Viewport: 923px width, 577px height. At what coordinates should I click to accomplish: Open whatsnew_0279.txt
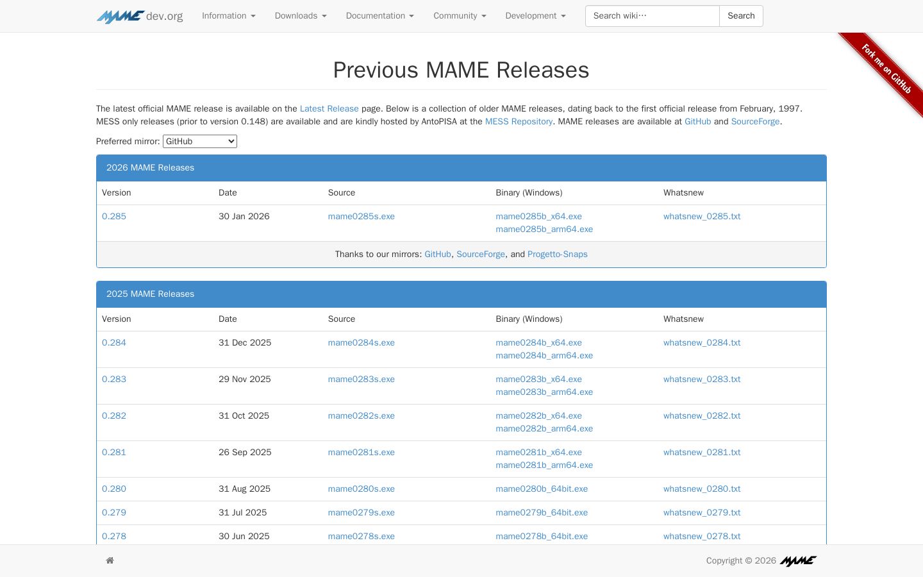pyautogui.click(x=702, y=513)
